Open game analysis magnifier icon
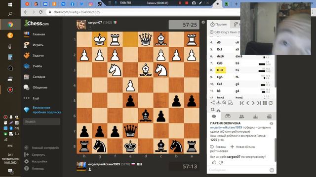This screenshot has width=316, height=177. (224, 103)
